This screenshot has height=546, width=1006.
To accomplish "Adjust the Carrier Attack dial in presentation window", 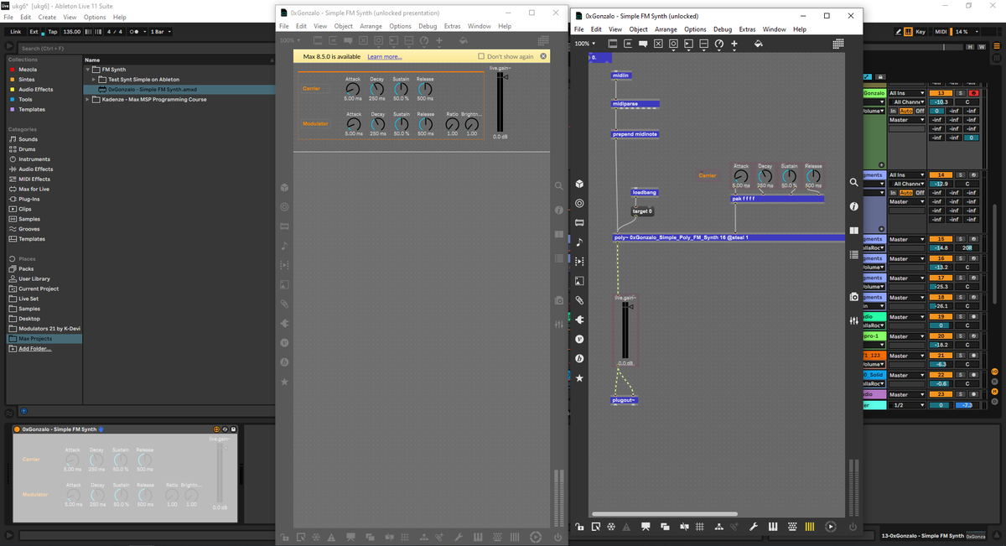I will point(353,89).
